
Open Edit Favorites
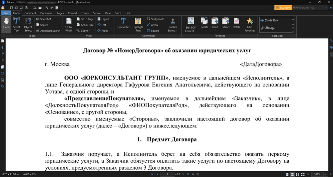[x=249, y=24]
